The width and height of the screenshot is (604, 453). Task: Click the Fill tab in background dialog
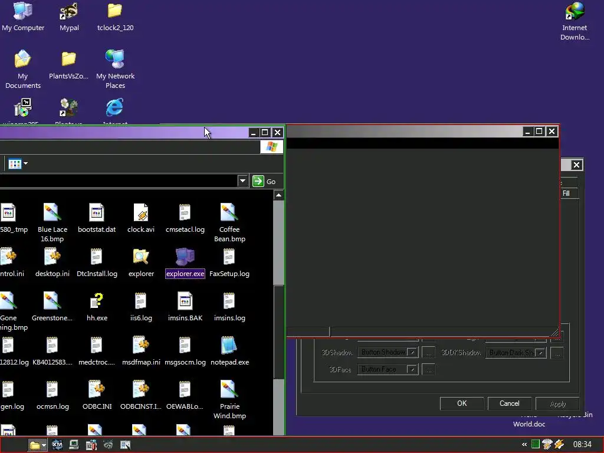[x=568, y=193]
